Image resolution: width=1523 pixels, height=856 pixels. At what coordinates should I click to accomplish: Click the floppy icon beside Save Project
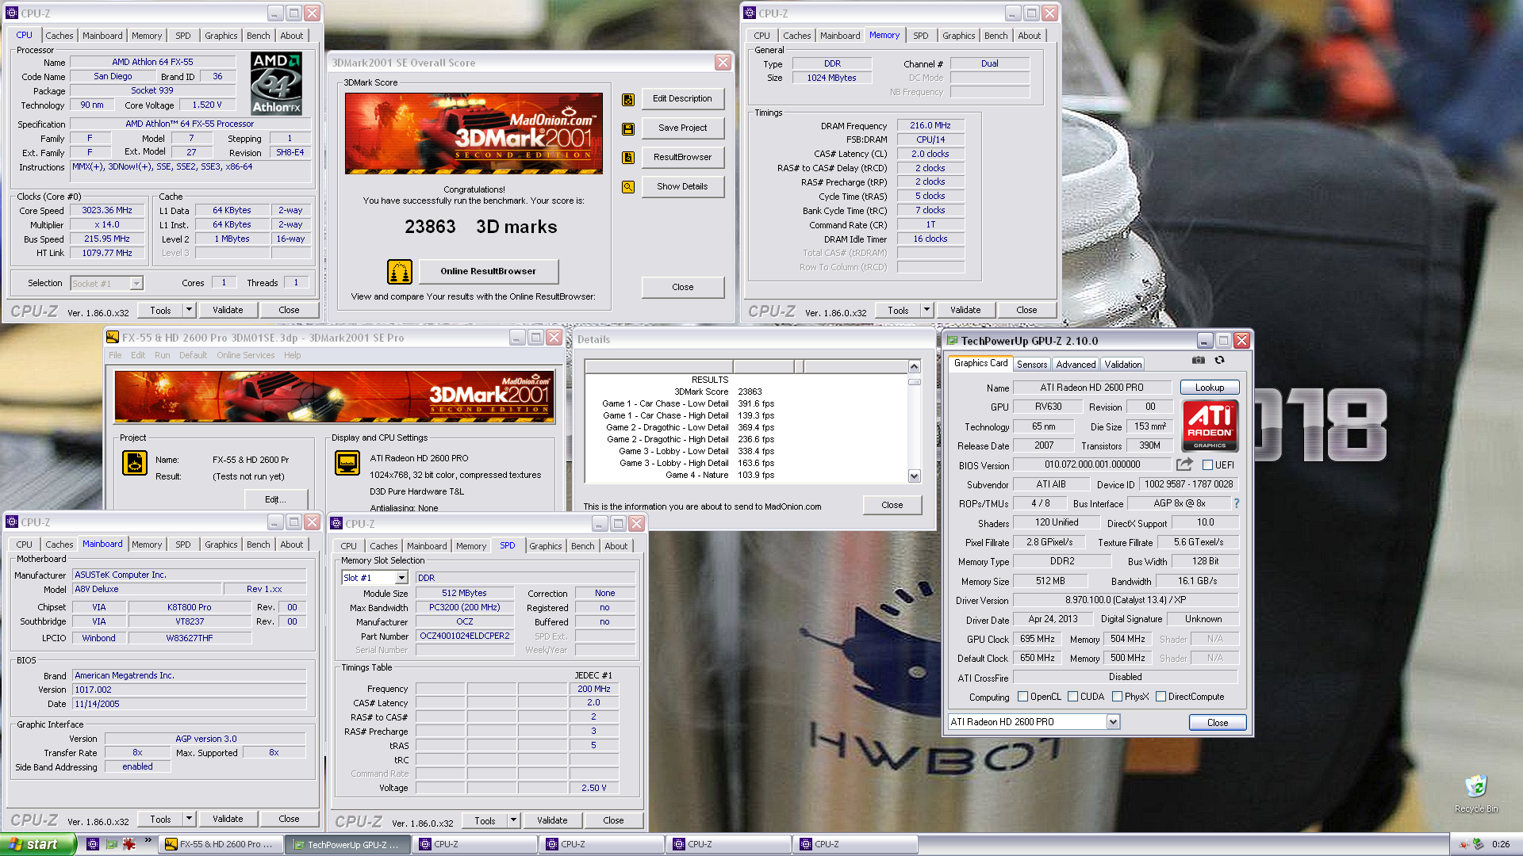tap(628, 128)
